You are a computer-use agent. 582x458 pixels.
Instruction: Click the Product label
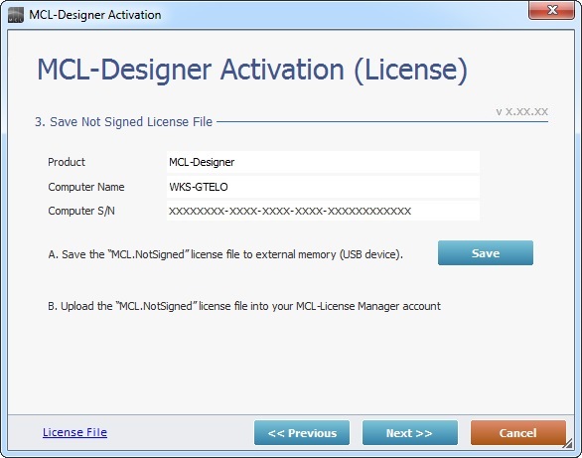click(67, 162)
